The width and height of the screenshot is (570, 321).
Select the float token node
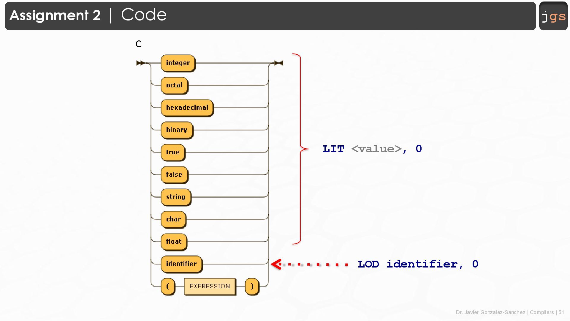pos(174,242)
